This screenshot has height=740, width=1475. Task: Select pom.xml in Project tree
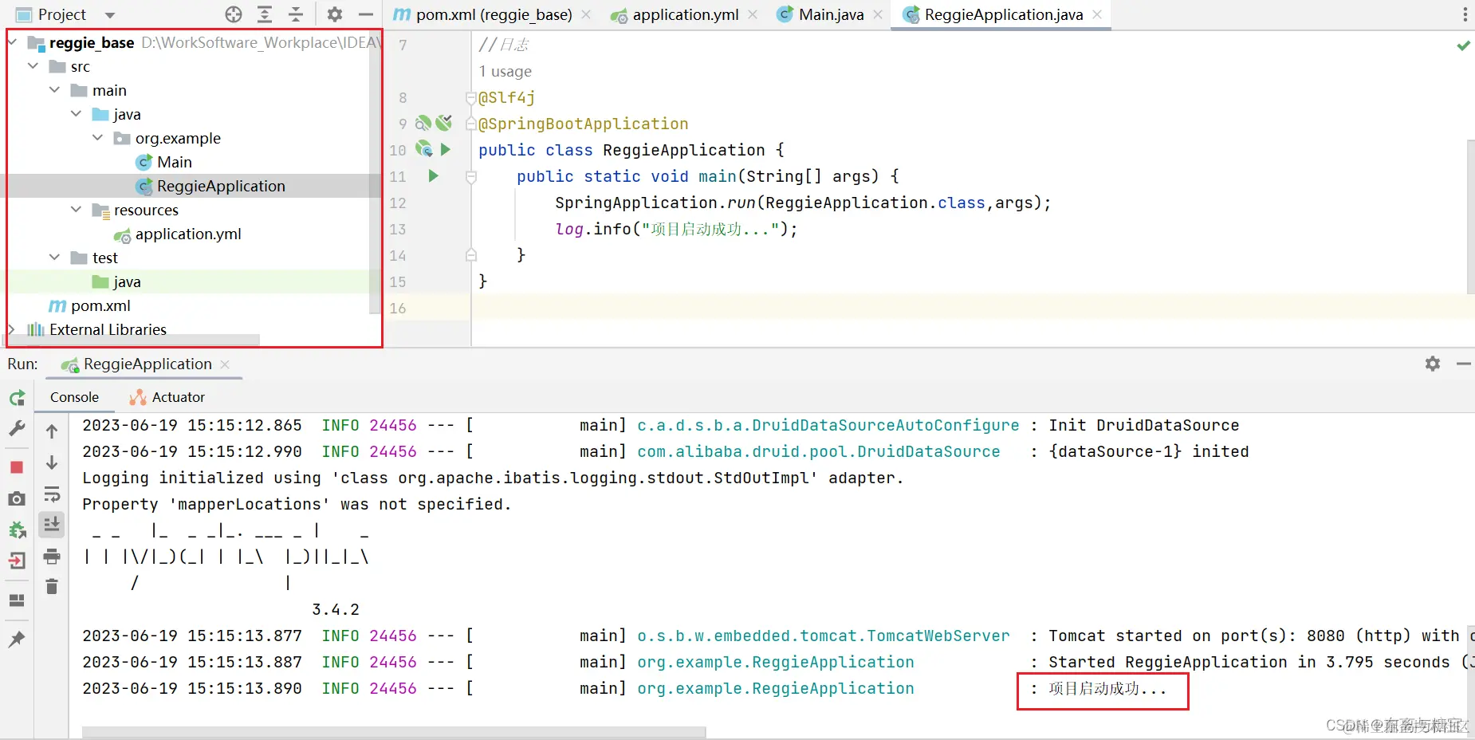click(100, 305)
